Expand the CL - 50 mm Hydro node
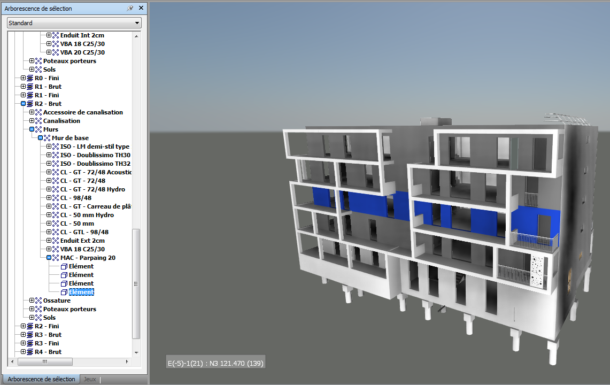The width and height of the screenshot is (610, 385). [49, 215]
